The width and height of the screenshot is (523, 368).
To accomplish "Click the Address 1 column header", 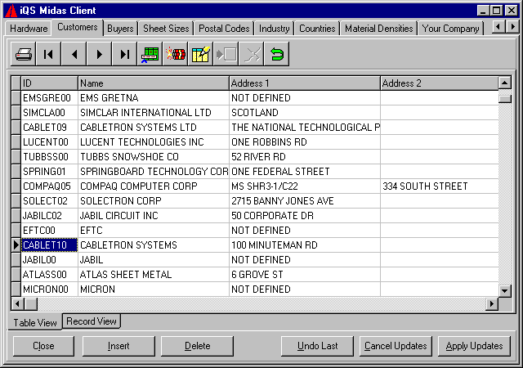I will click(305, 83).
